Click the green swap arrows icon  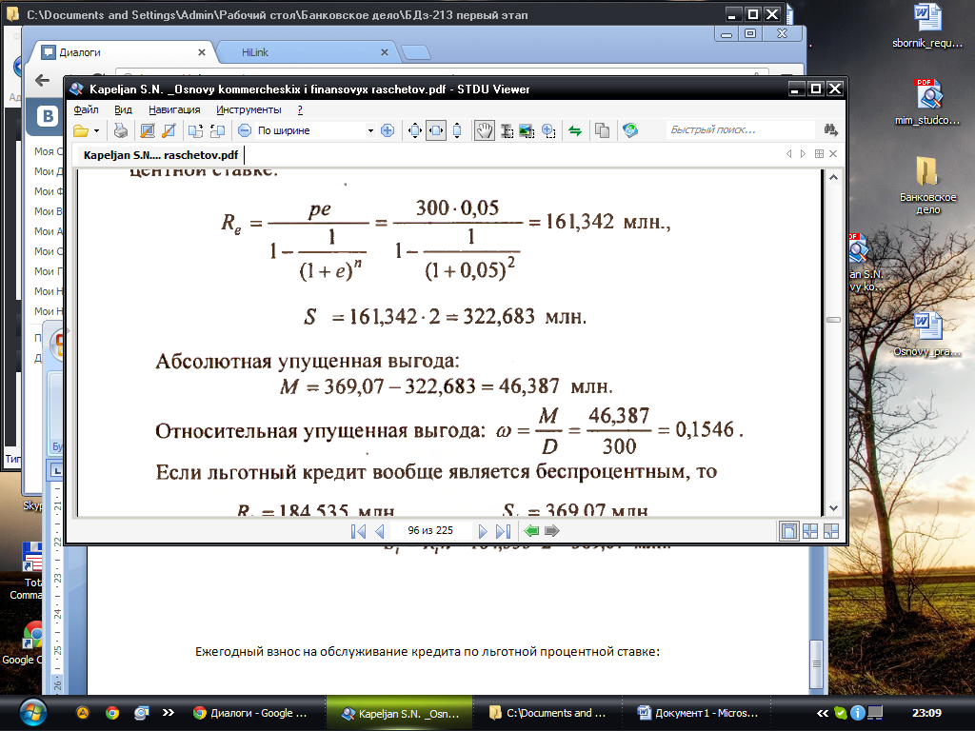(575, 130)
